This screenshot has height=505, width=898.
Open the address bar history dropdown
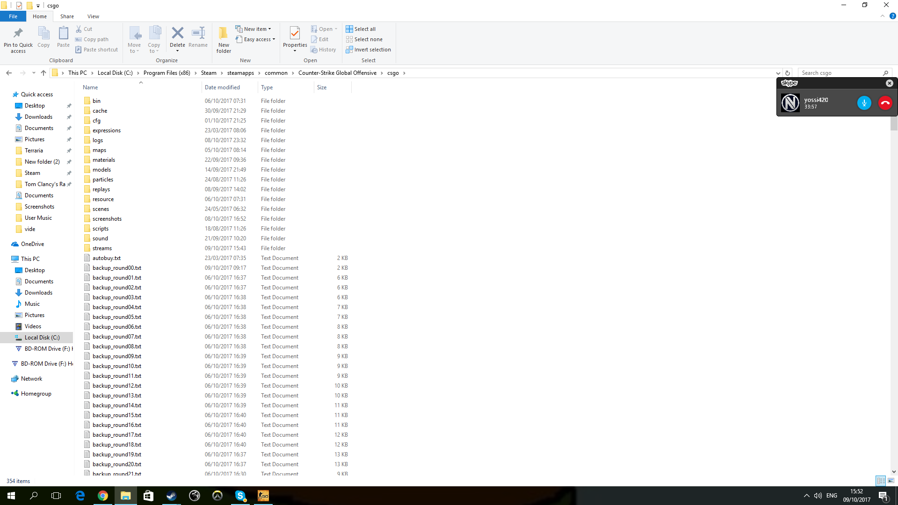click(778, 73)
